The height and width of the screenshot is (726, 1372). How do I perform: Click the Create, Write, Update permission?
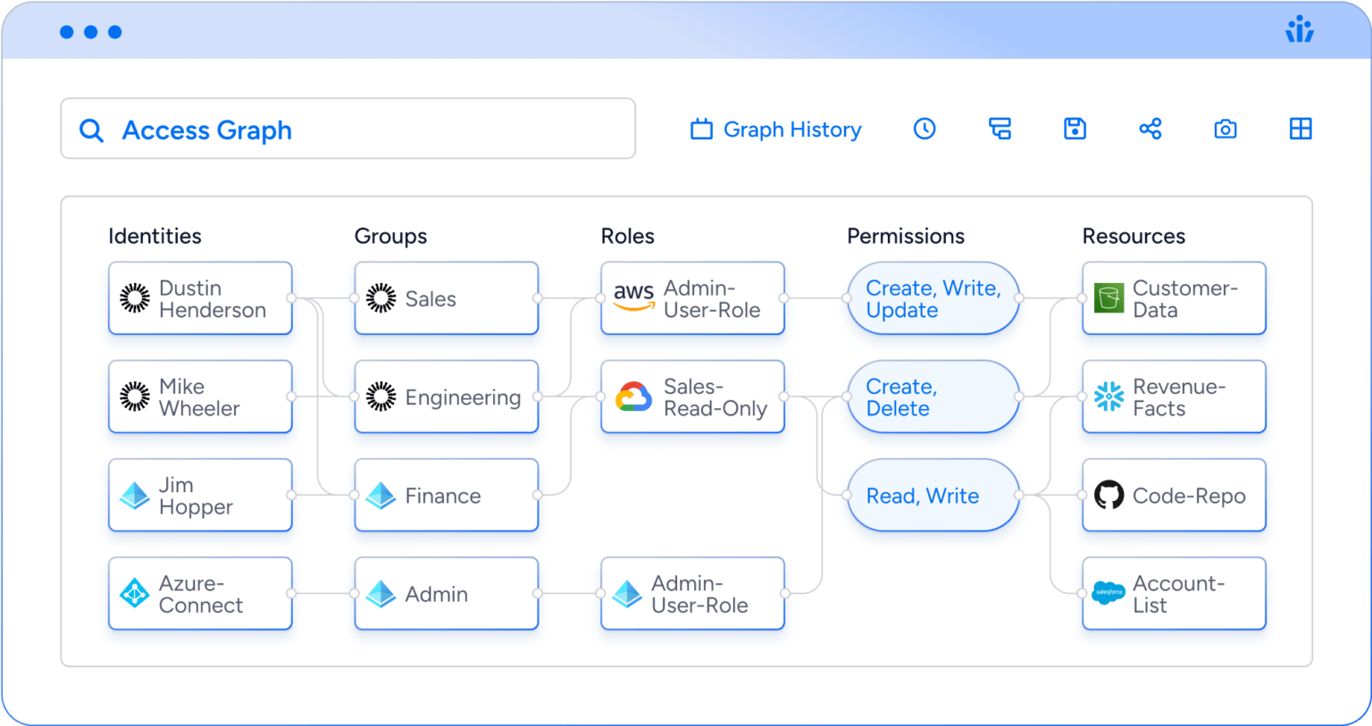tap(933, 298)
